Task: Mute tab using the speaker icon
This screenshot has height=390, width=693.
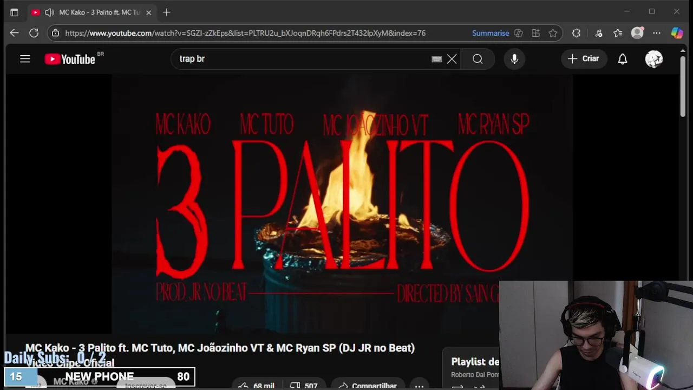Action: pyautogui.click(x=49, y=12)
